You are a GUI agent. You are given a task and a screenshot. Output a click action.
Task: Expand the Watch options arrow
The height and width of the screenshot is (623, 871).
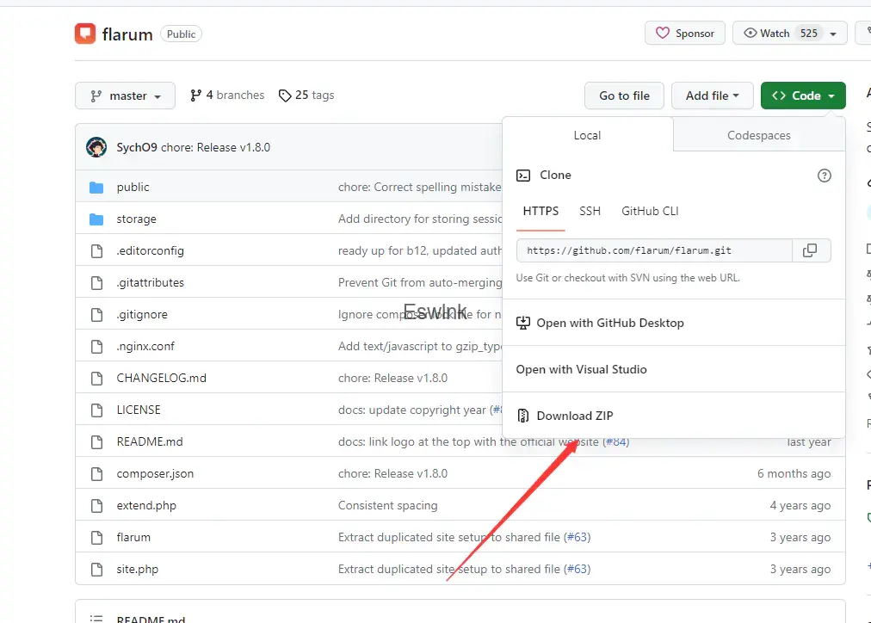(x=833, y=34)
